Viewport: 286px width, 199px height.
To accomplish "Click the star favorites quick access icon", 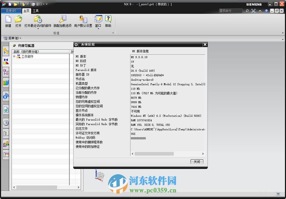I will click(23, 4).
